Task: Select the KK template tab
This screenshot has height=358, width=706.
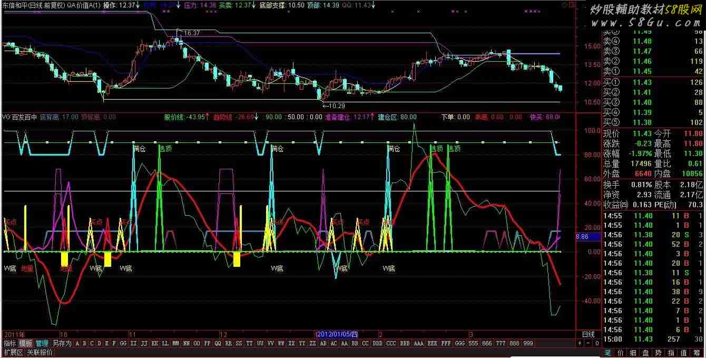Action: pyautogui.click(x=155, y=343)
